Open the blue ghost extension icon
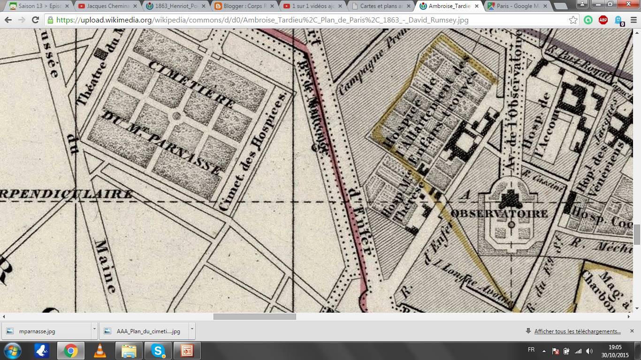This screenshot has width=641, height=360. click(618, 21)
